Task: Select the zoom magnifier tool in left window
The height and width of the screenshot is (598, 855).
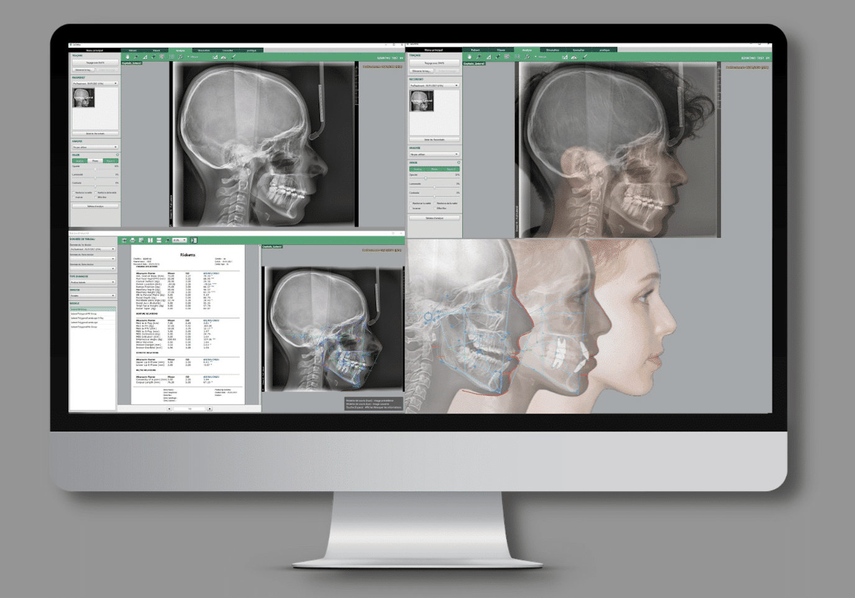Action: pyautogui.click(x=136, y=57)
